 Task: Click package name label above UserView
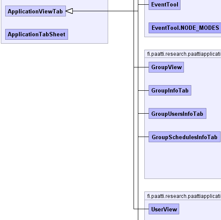(184, 196)
